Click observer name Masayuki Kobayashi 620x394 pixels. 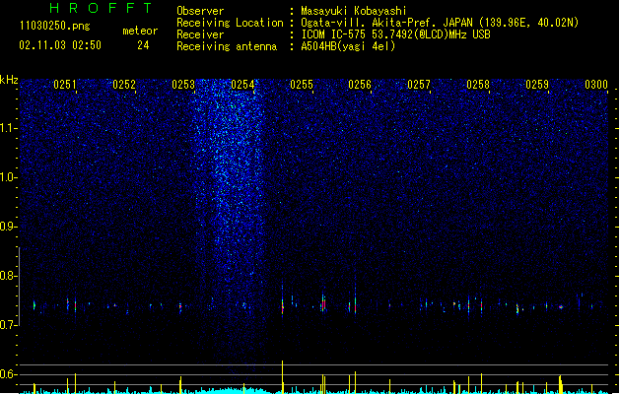point(354,11)
